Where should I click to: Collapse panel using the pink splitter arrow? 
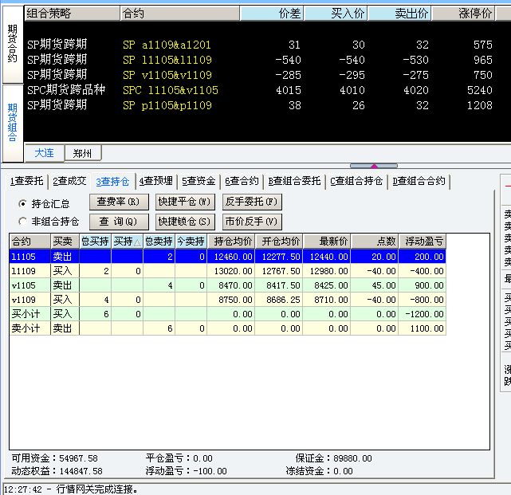coord(374,166)
